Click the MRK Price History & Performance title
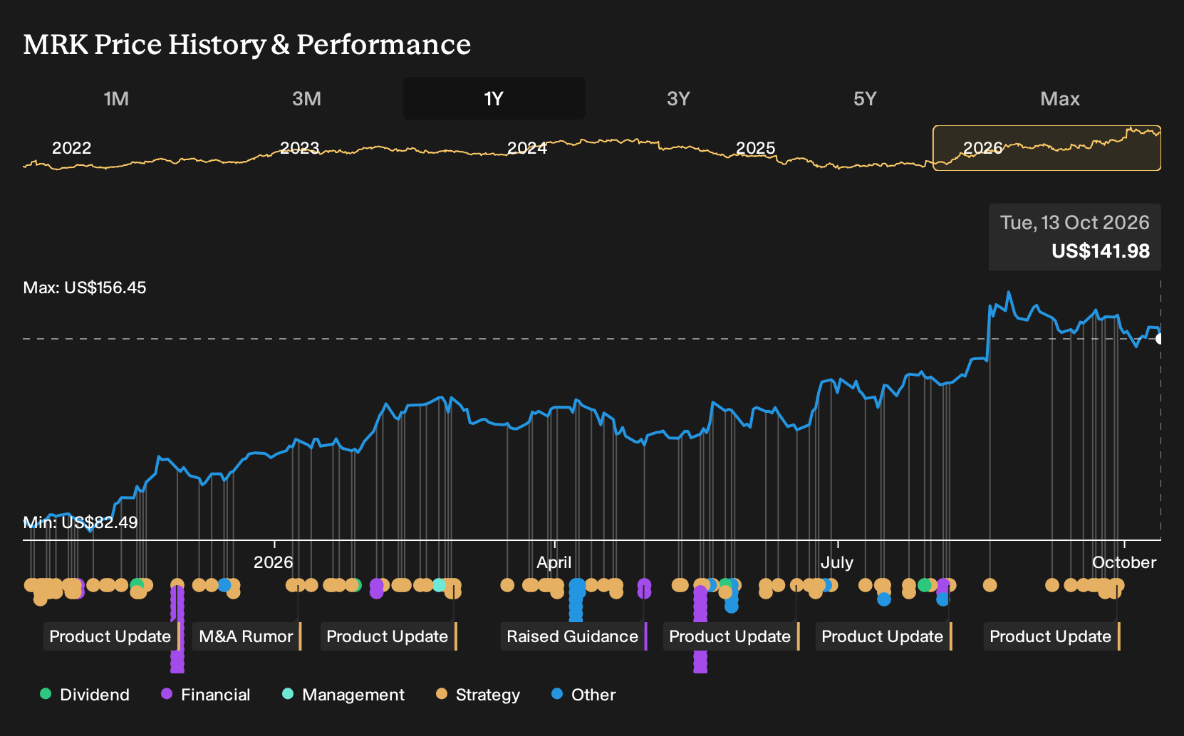The width and height of the screenshot is (1184, 736). coord(247,44)
